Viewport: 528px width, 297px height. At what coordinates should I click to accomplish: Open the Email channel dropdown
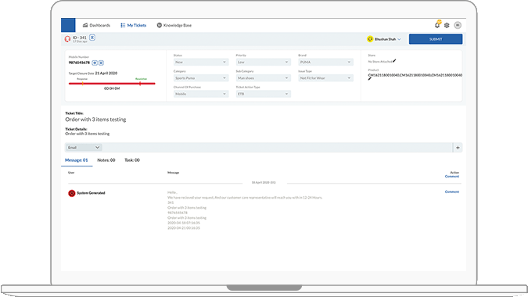coord(84,147)
